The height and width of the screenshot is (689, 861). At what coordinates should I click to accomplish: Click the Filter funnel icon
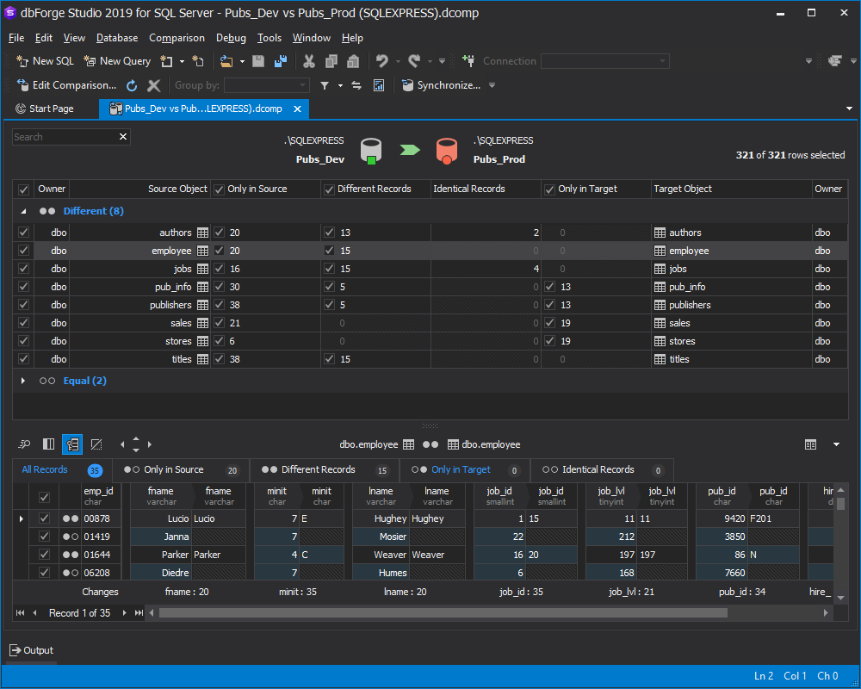(325, 86)
